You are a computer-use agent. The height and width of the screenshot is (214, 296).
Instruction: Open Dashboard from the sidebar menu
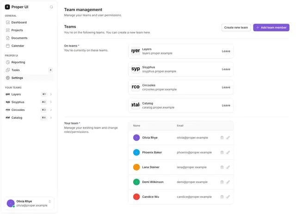click(x=29, y=23)
